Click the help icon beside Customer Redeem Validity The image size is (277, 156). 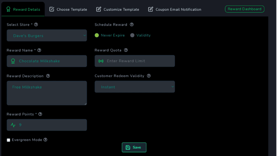(x=149, y=76)
